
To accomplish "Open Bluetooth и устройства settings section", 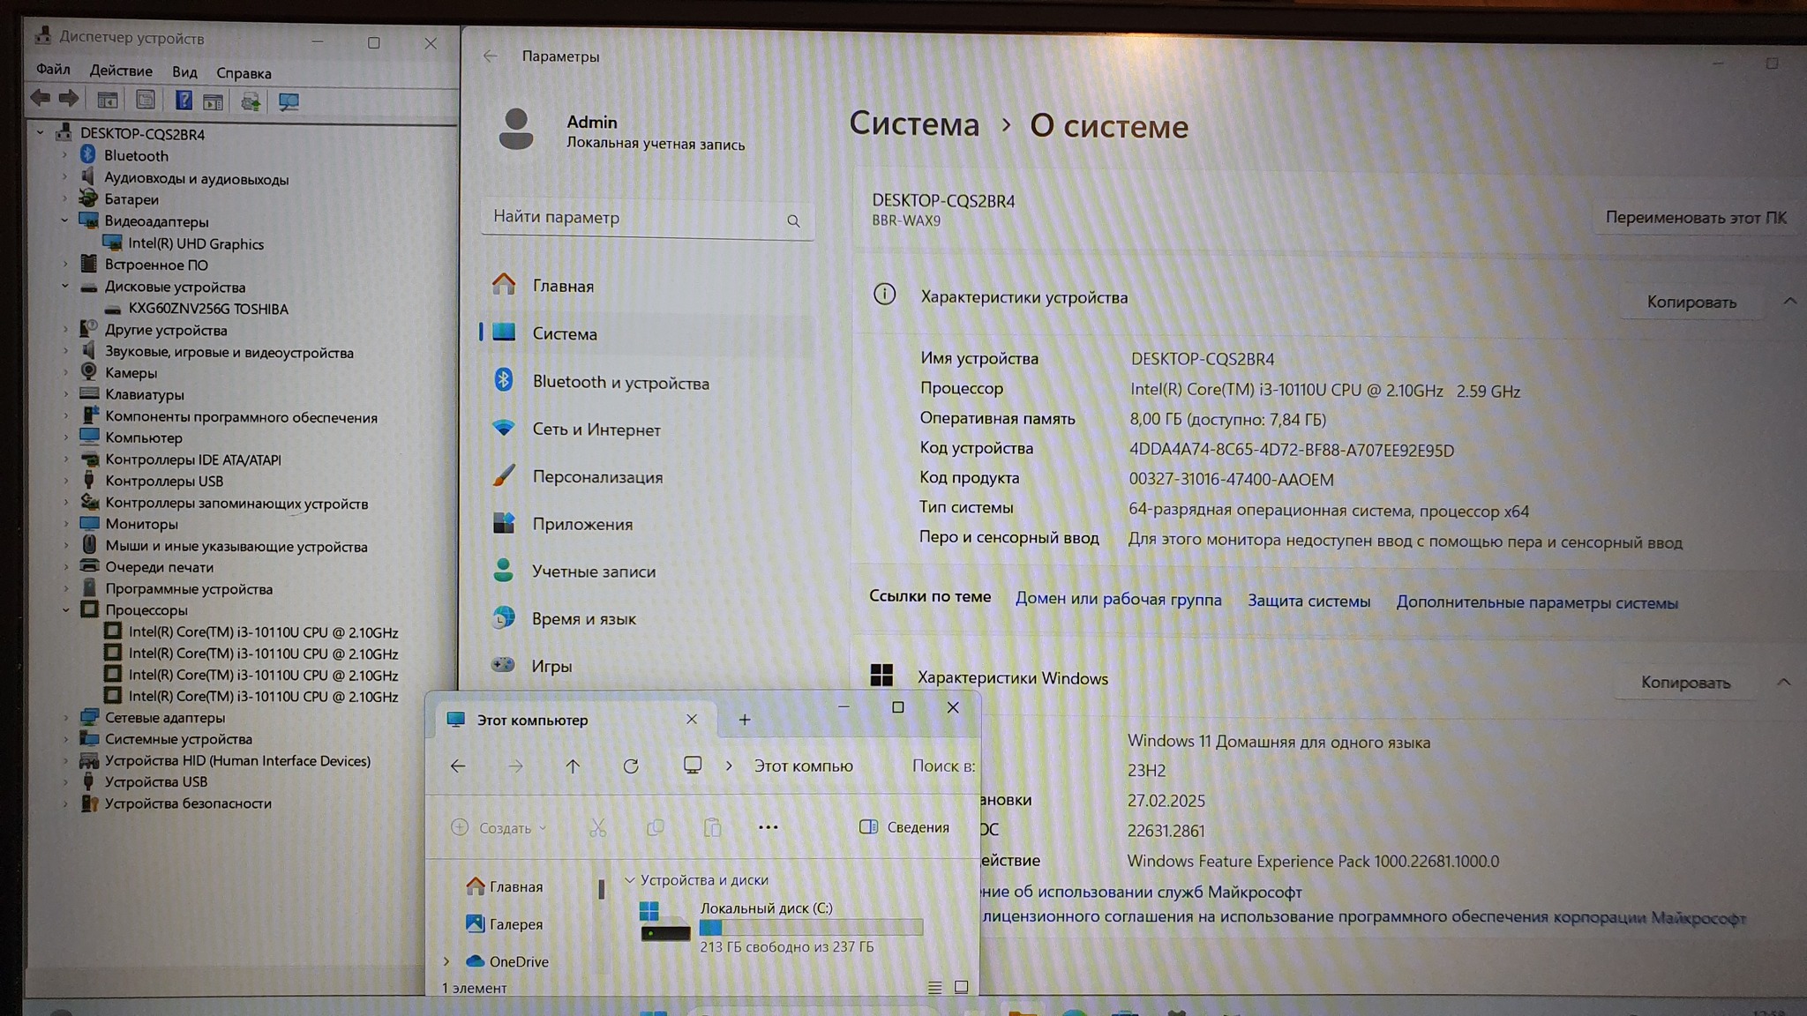I will [x=620, y=383].
